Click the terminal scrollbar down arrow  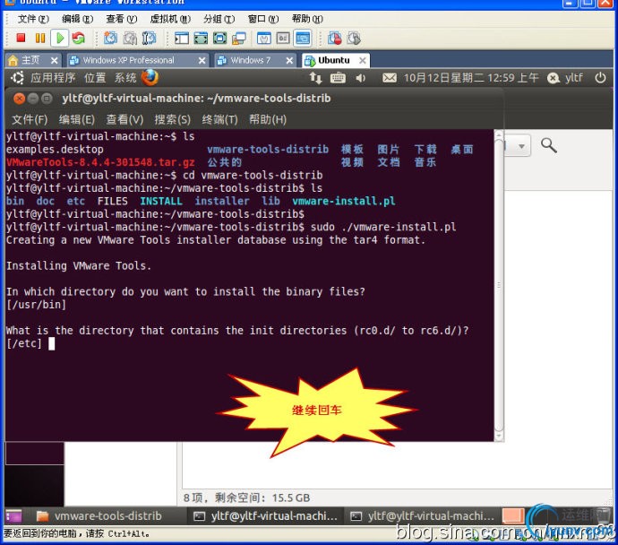(499, 437)
